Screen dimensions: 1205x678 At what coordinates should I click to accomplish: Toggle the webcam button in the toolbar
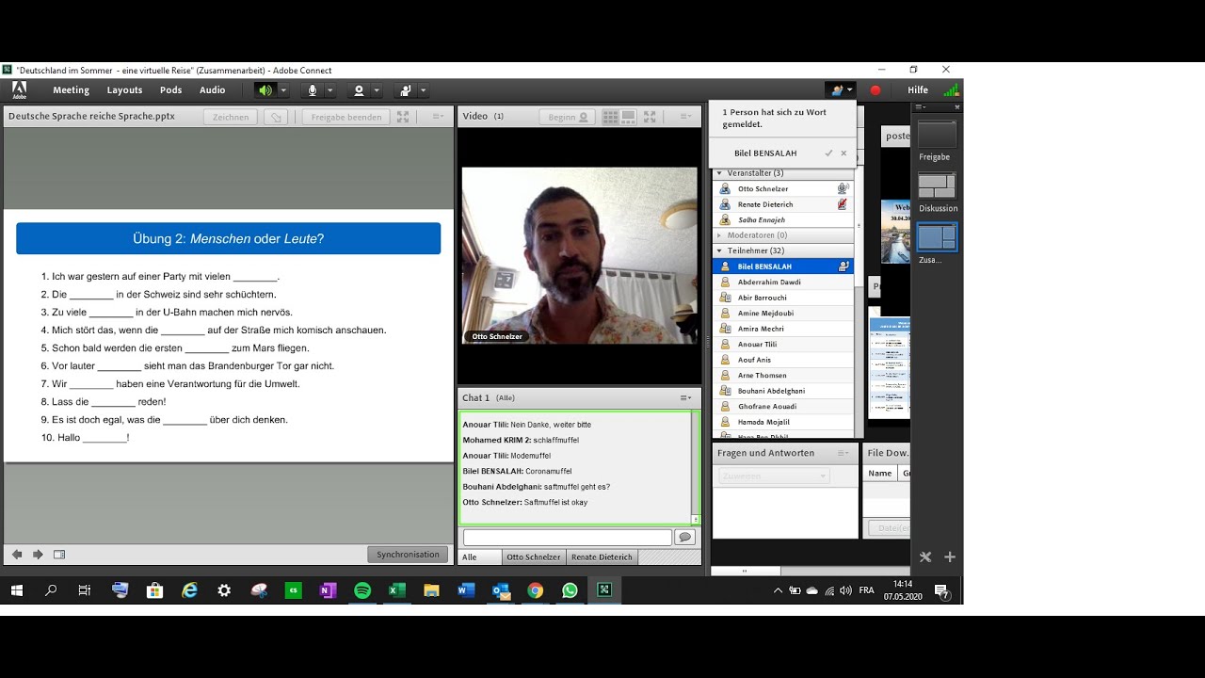point(359,90)
